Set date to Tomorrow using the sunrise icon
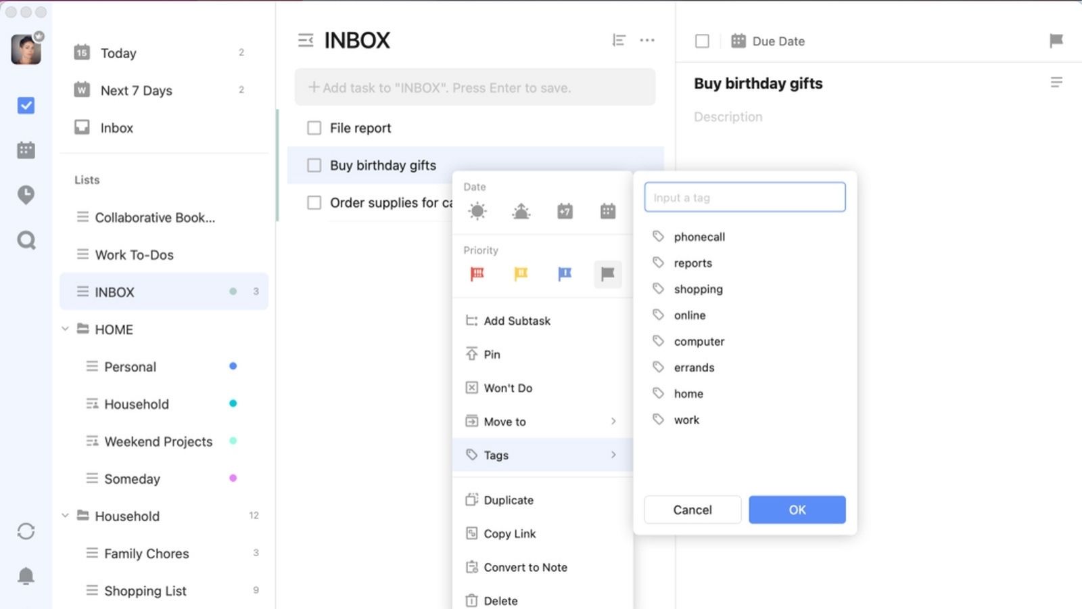The height and width of the screenshot is (609, 1082). [521, 211]
